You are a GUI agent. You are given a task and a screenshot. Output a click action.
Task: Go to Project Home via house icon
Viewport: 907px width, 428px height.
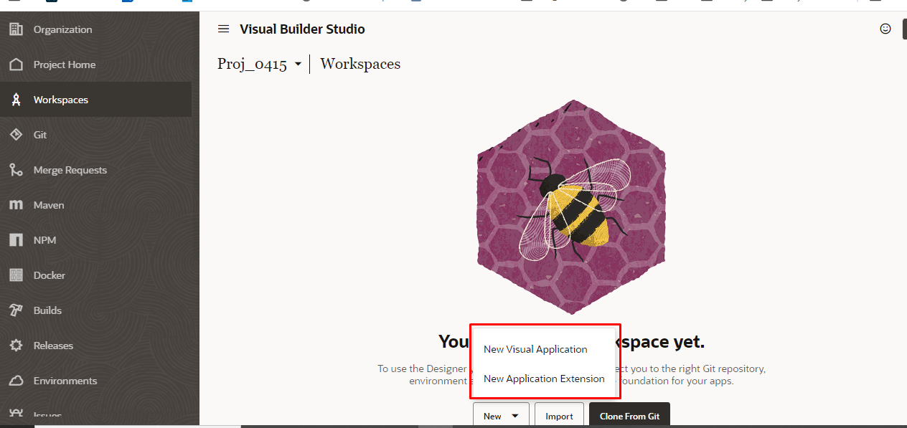click(x=16, y=65)
